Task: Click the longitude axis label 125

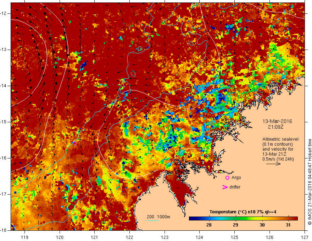Action: pos(235,237)
